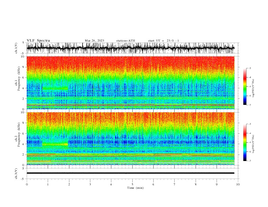Click time axis tick label "5"
Image resolution: width=268 pixels, height=207 pixels.
coord(132,184)
